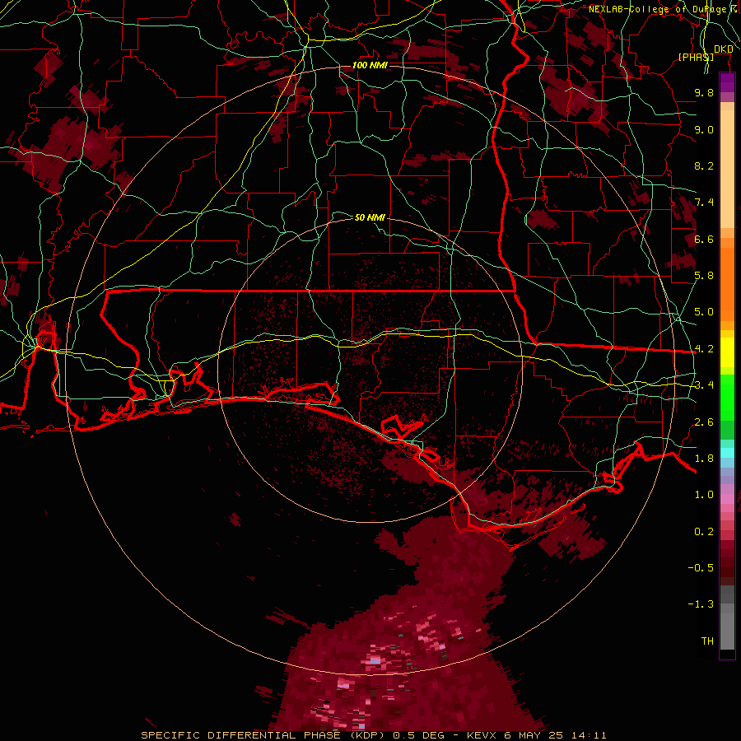
Task: Click the 4.2 scale value
Action: (704, 349)
